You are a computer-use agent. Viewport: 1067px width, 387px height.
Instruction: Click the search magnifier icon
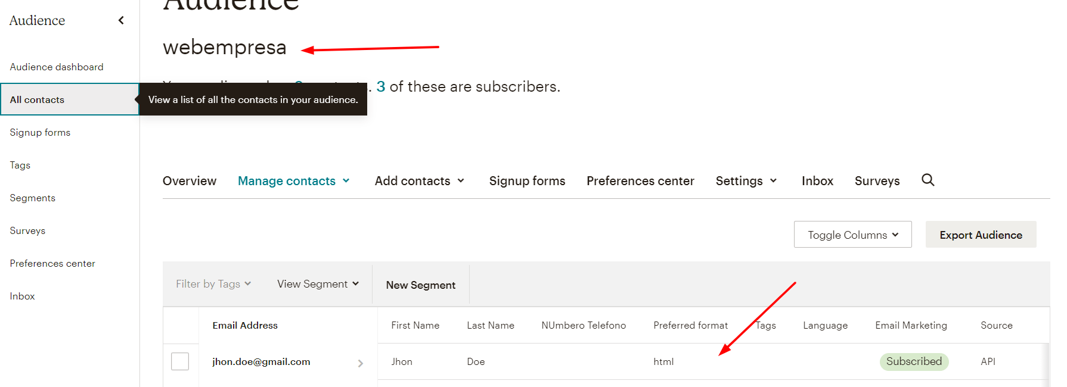coord(928,180)
